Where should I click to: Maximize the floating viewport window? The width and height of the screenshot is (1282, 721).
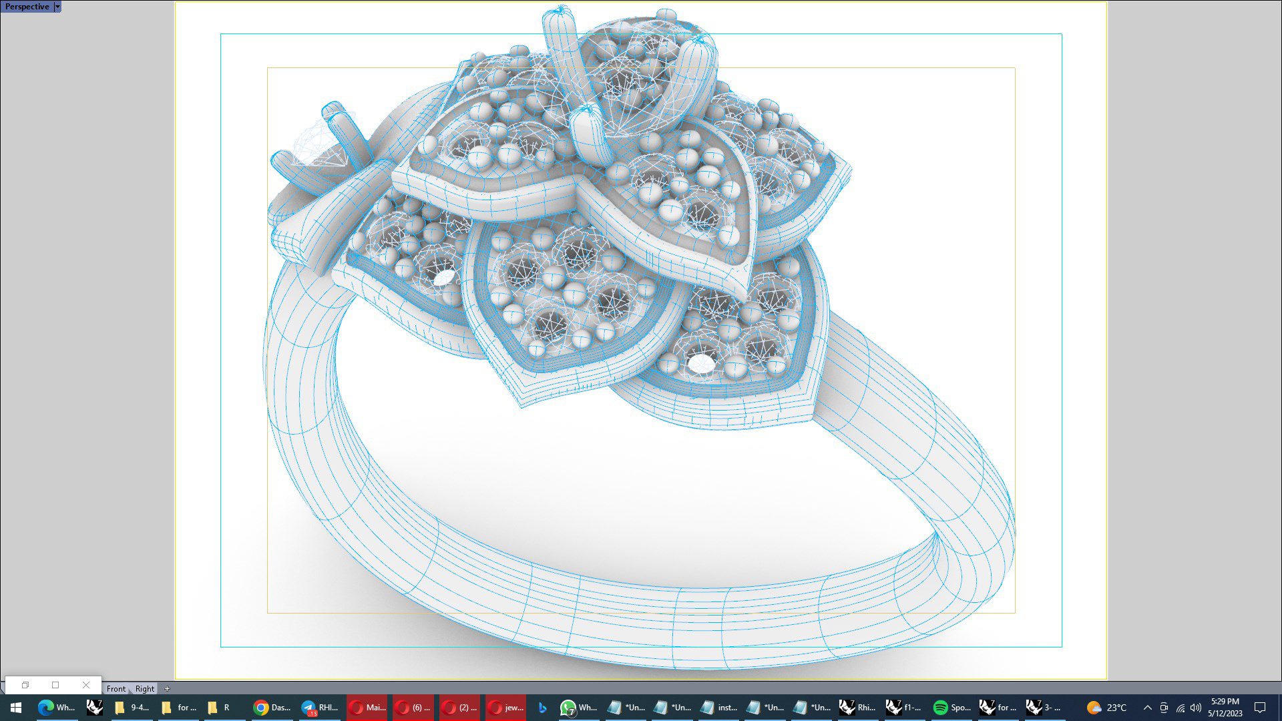click(55, 685)
